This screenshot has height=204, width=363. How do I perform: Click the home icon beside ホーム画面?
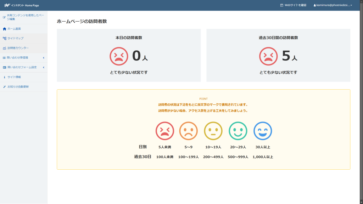coord(4,29)
